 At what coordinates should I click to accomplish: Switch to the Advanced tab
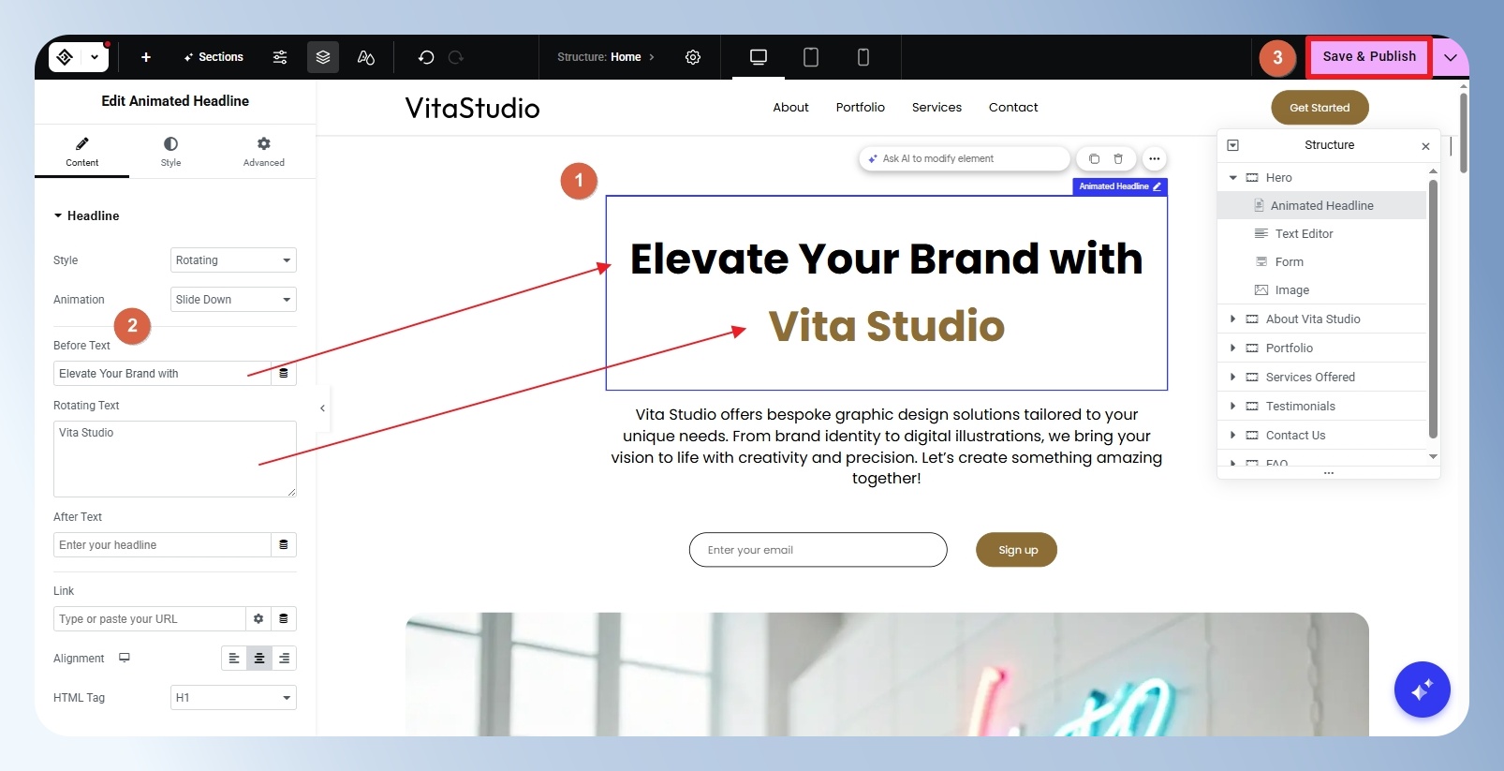coord(264,152)
